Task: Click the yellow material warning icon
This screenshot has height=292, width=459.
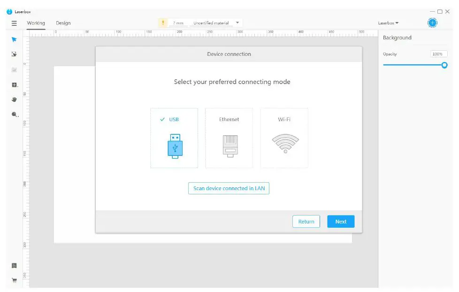Action: tap(163, 23)
